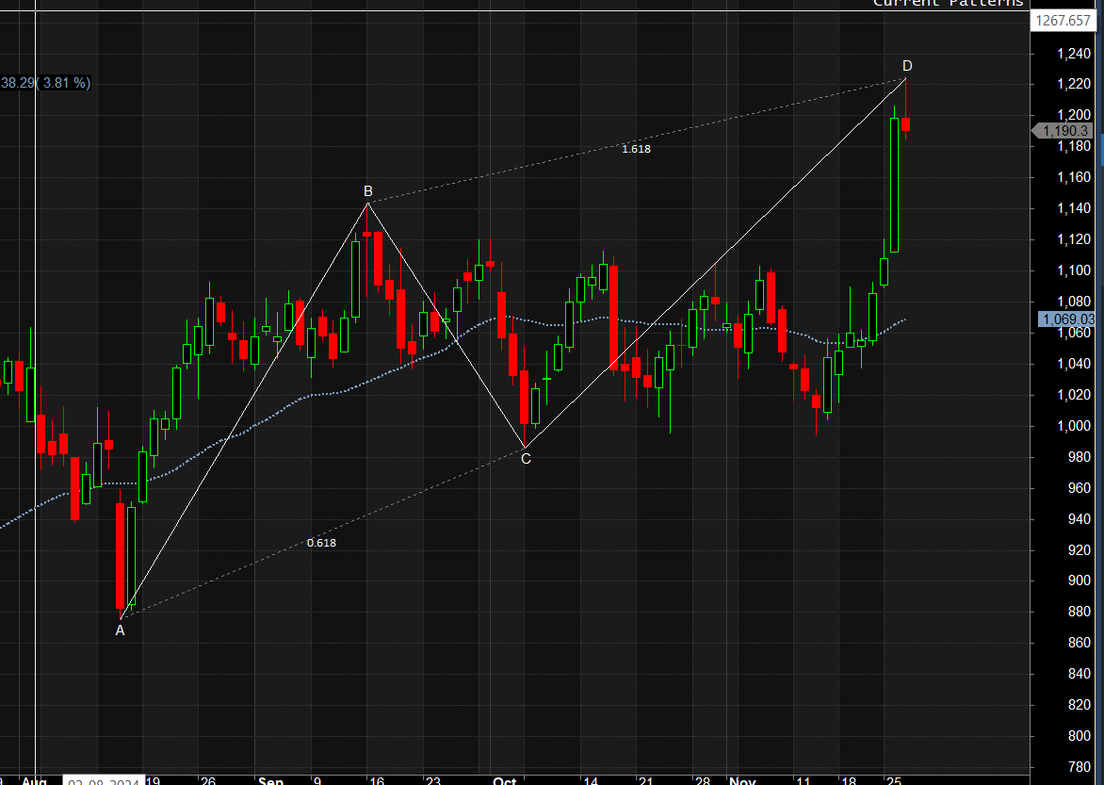The height and width of the screenshot is (785, 1104).
Task: Select point A of the harmonic pattern
Action: (120, 630)
